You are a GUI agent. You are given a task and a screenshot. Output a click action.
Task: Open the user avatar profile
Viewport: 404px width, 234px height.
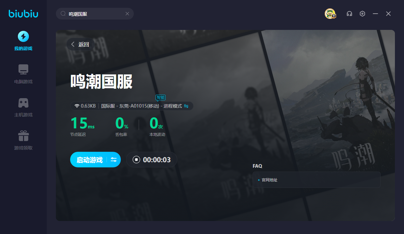click(x=330, y=14)
